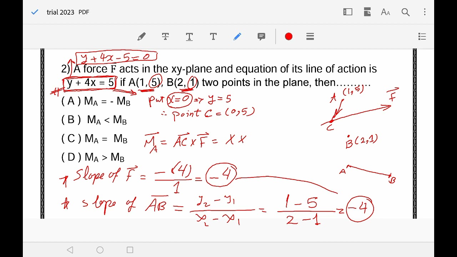457x257 pixels.
Task: Click answer option (A) MA = - MB
Action: tap(96, 101)
